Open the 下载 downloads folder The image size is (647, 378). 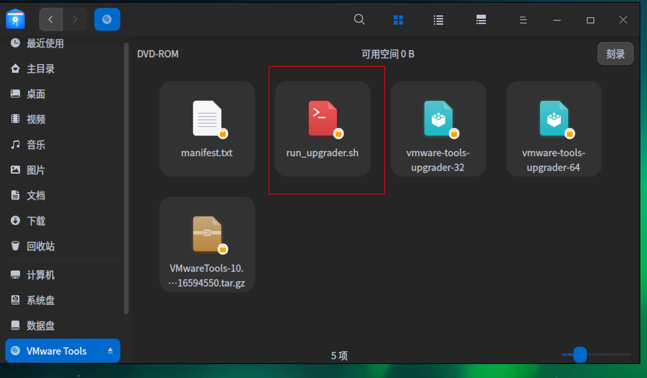tap(36, 221)
